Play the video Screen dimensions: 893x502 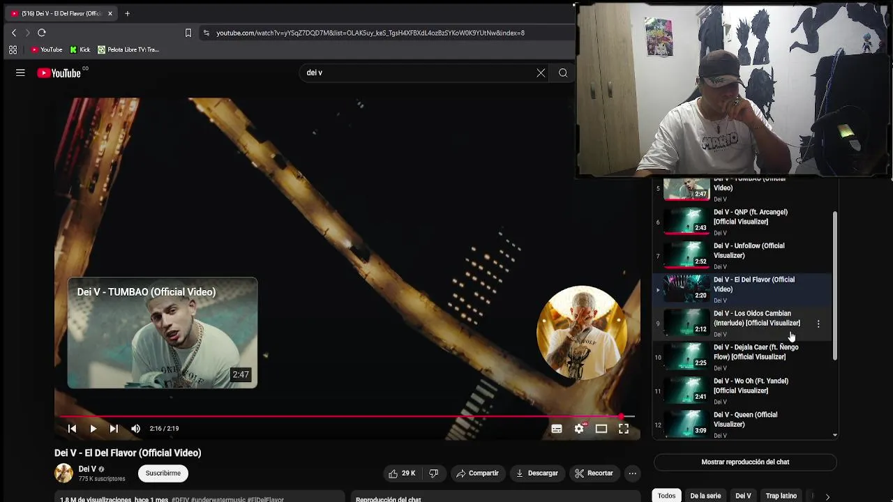[x=93, y=429]
